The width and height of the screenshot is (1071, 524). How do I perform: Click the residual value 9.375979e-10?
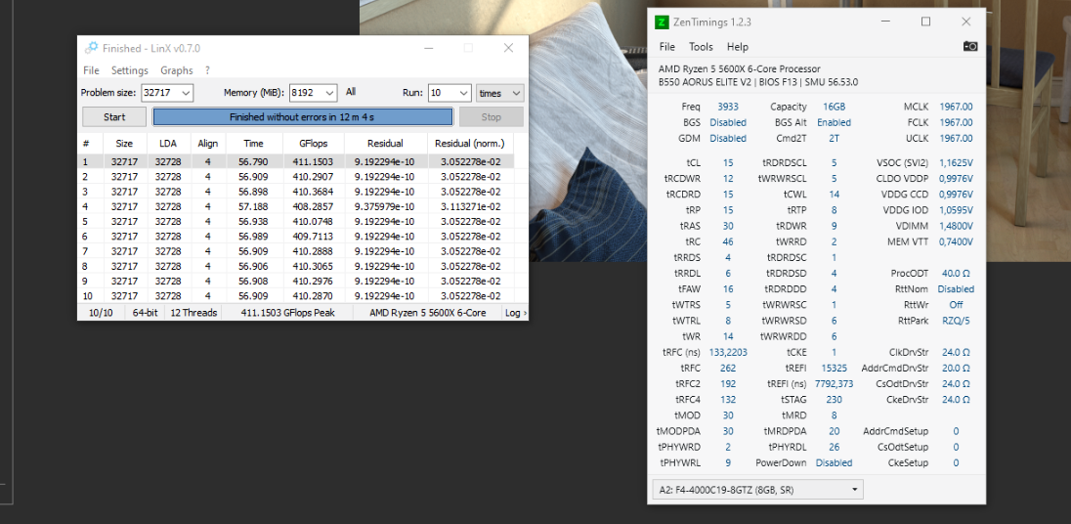coord(384,206)
